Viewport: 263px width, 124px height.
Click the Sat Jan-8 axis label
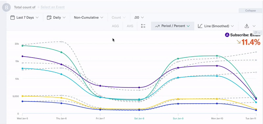coord(139,118)
